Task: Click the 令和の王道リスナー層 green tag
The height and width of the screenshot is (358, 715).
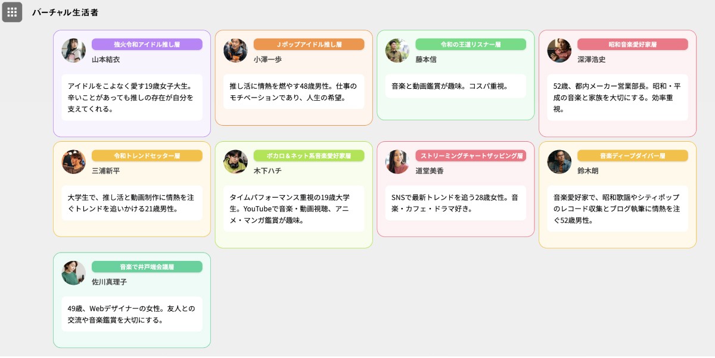Action: pos(471,44)
